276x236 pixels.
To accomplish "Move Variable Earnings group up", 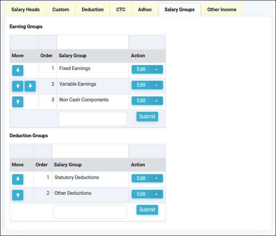I will coord(18,86).
